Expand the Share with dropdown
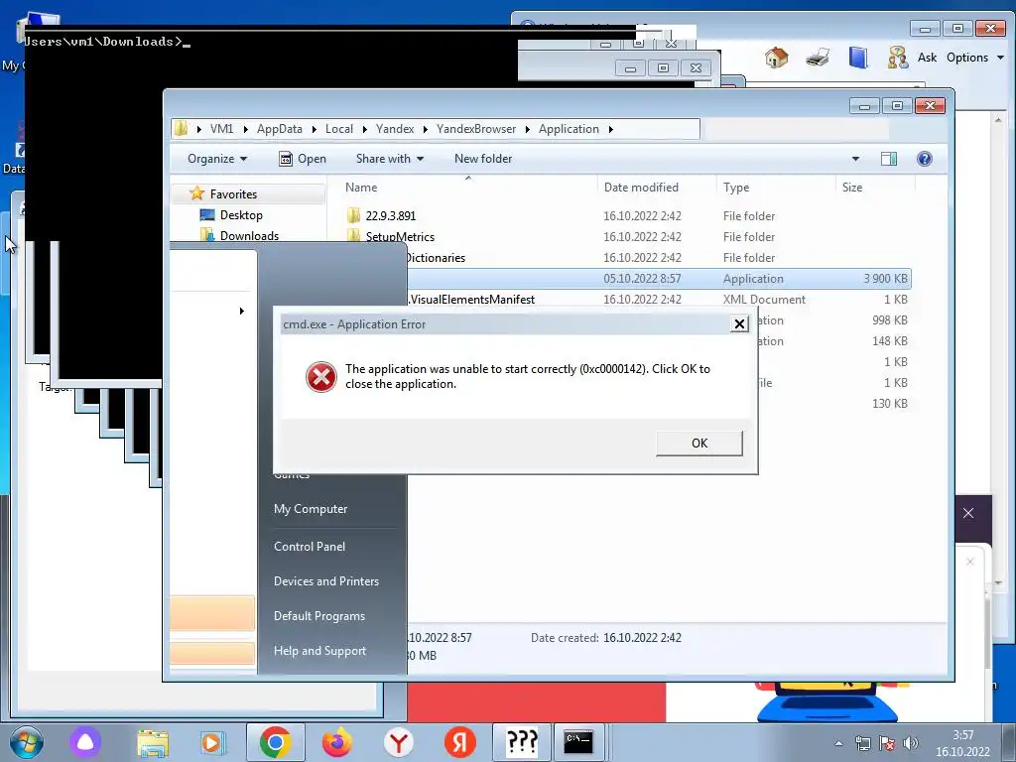Image resolution: width=1016 pixels, height=762 pixels. coord(389,159)
